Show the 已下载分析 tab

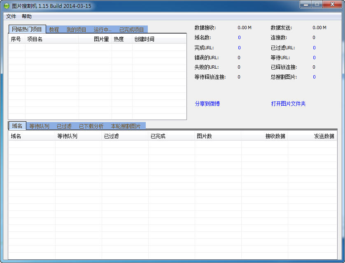coord(91,126)
